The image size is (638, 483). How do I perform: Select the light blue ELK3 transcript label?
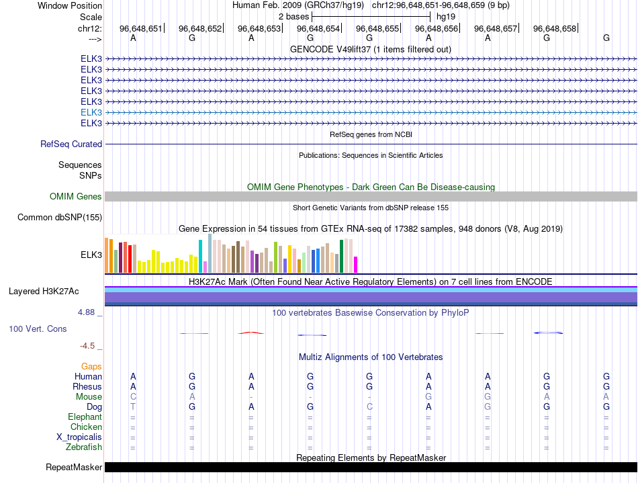[91, 112]
